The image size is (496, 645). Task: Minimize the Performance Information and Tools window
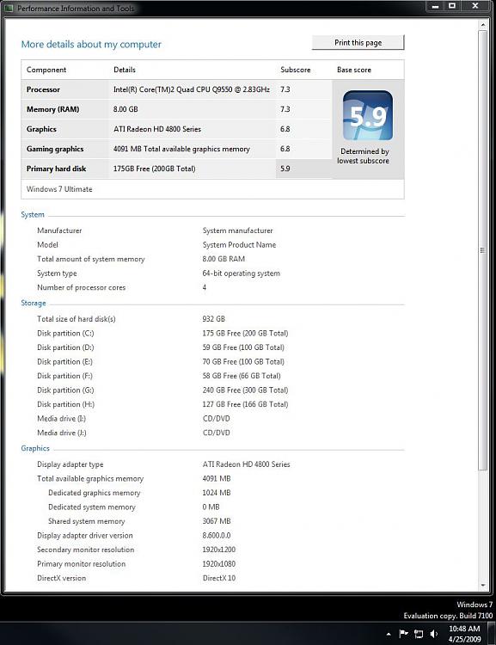pyautogui.click(x=436, y=6)
